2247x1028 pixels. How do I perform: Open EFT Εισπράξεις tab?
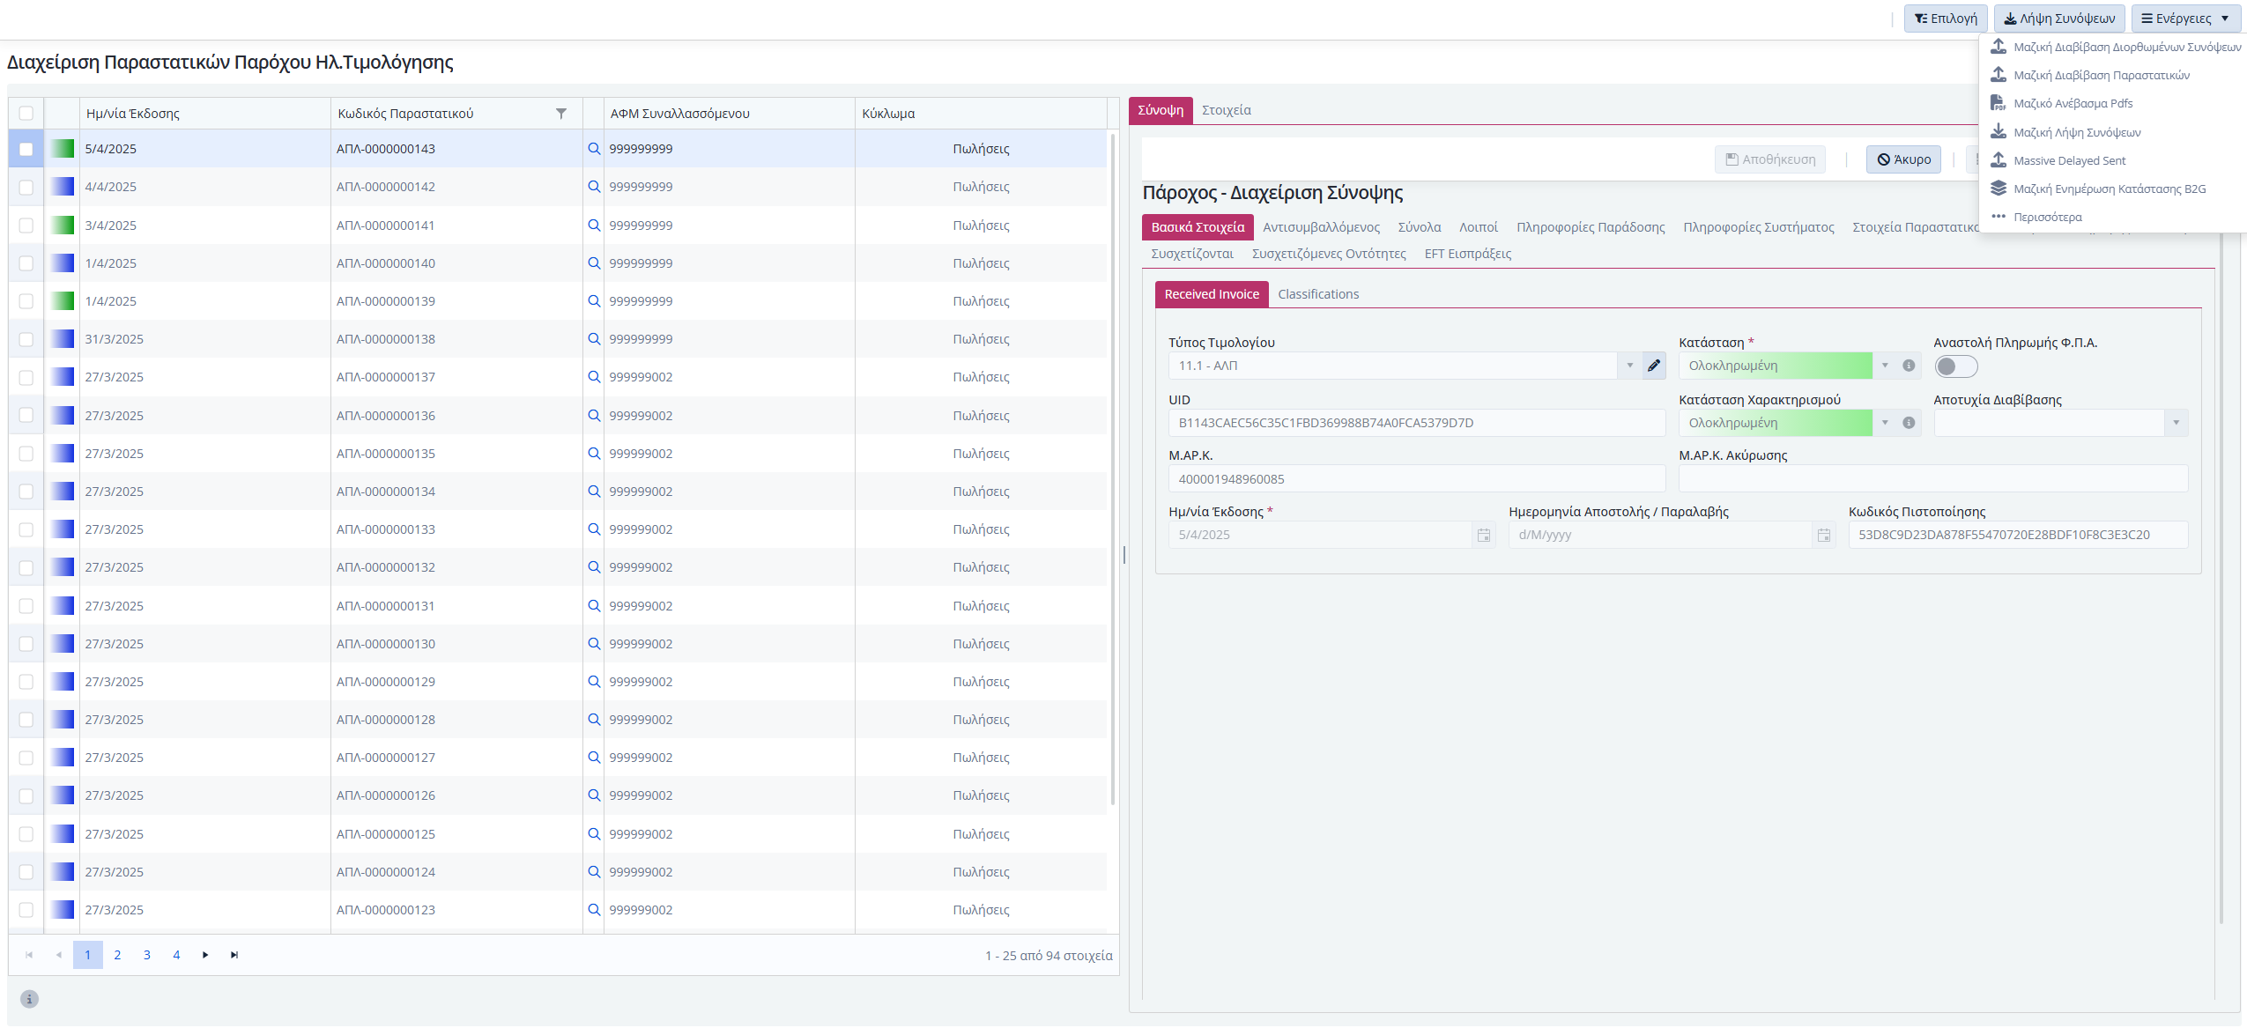click(1467, 254)
